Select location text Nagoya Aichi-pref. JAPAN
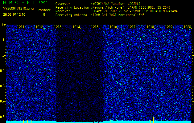 click(x=114, y=7)
